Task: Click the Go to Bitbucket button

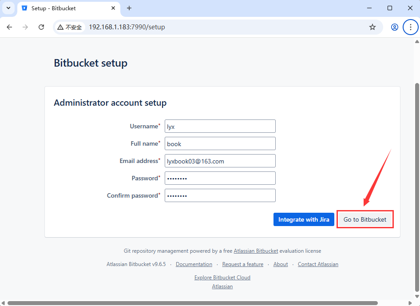Action: pos(365,219)
